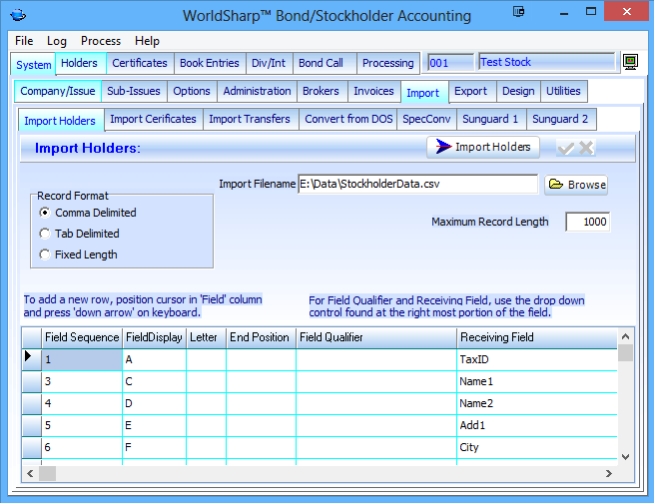Viewport: 654px width, 503px height.
Task: Click the grayed-out checkmark confirm icon
Action: point(566,148)
